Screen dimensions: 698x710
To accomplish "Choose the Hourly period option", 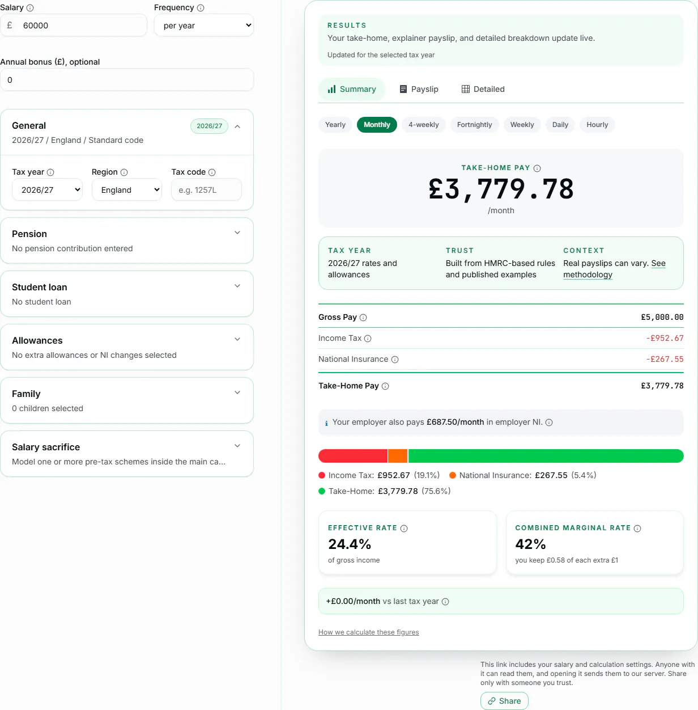I will tap(597, 125).
